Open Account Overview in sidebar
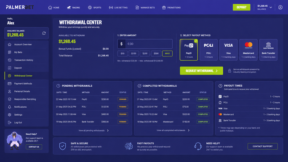 pos(27,45)
